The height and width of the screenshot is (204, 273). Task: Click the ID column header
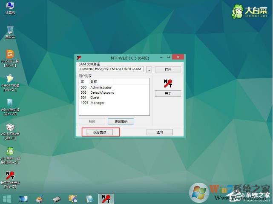(84, 81)
